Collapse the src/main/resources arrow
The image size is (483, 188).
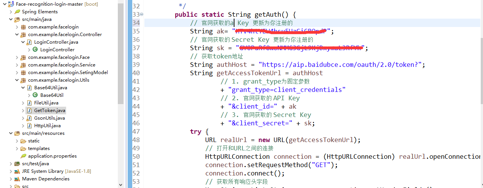[x=11, y=133]
